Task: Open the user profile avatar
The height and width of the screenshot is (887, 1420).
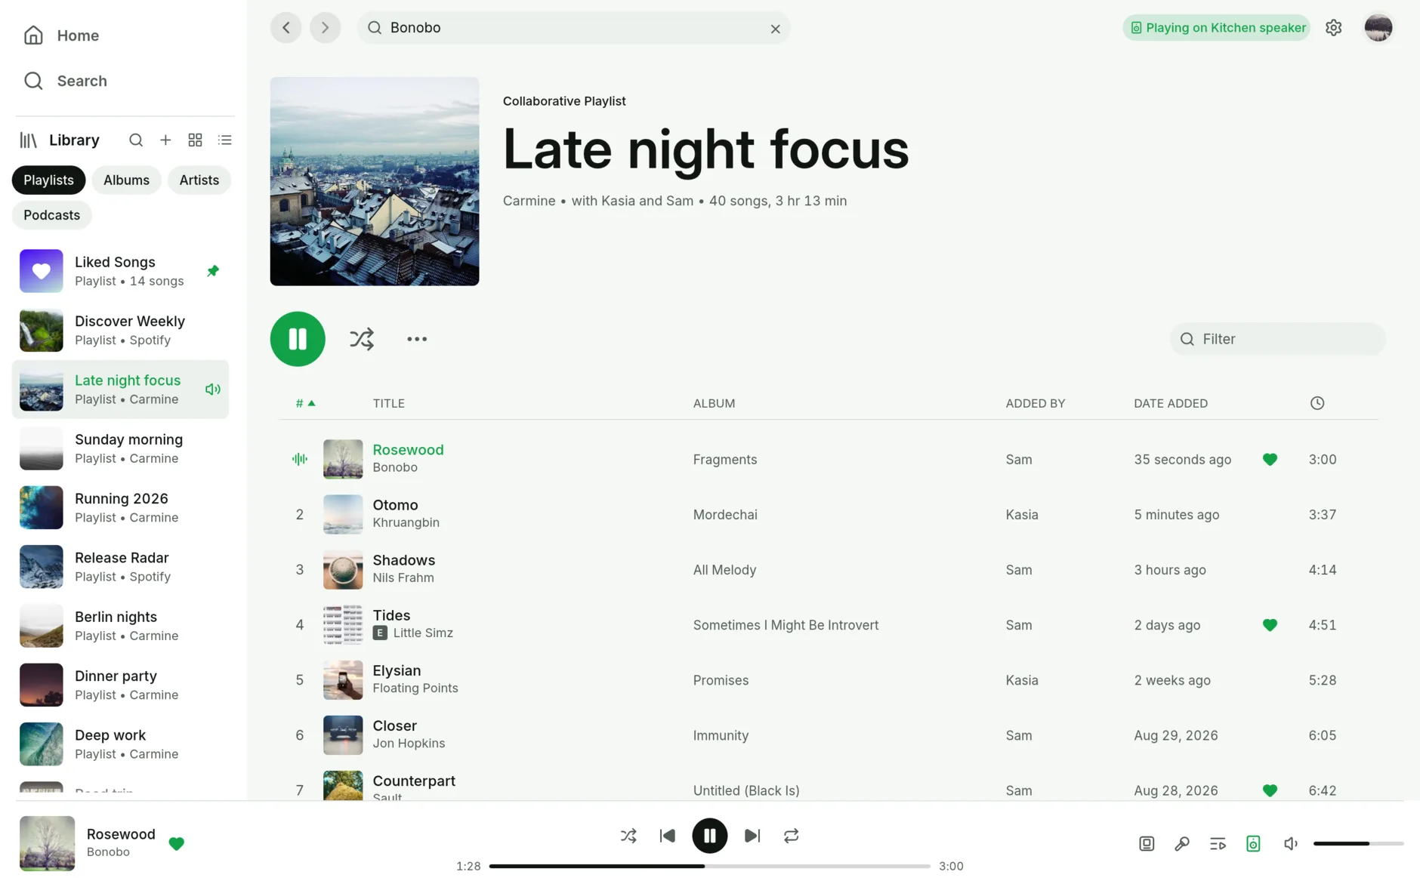Action: pyautogui.click(x=1378, y=28)
